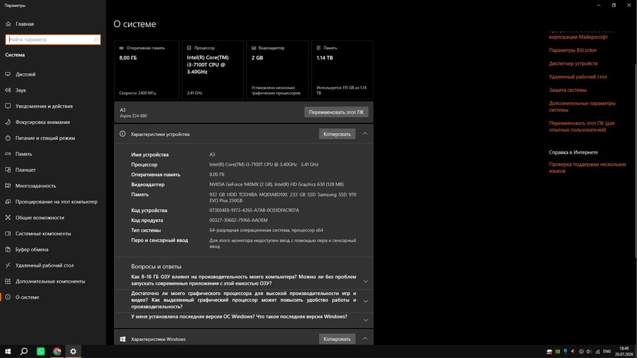The height and width of the screenshot is (358, 637).
Task: Open the Удаленный рабочий стол link
Action: point(578,77)
